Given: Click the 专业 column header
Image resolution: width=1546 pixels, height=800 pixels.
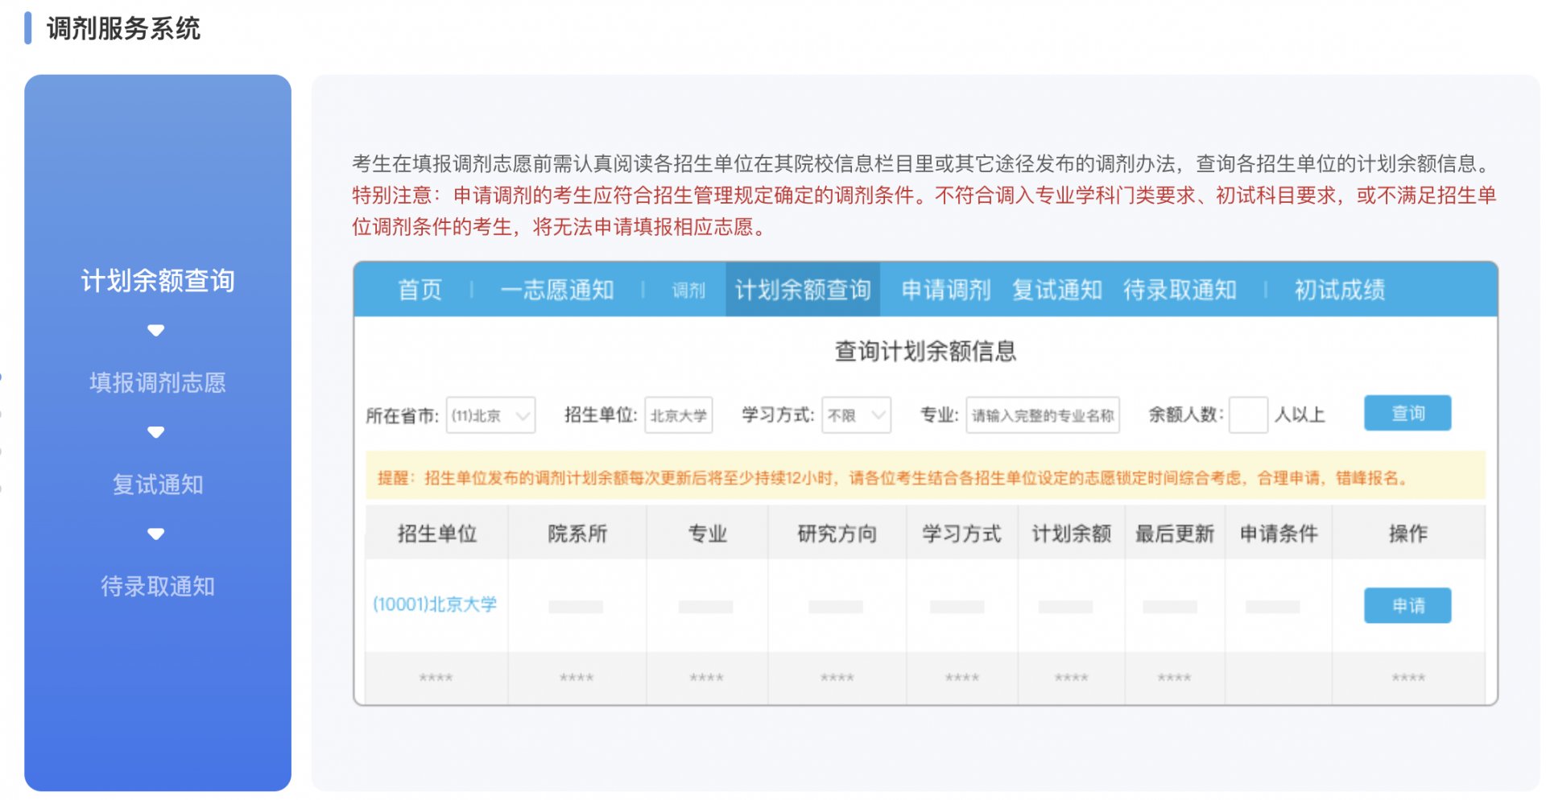Looking at the screenshot, I should tap(707, 534).
